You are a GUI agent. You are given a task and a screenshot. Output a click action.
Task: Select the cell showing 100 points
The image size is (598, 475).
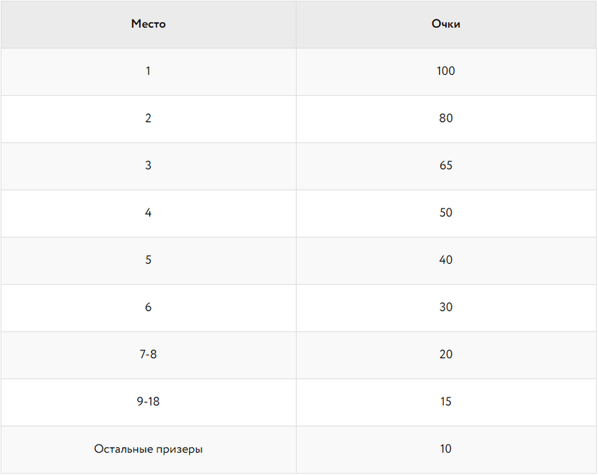click(446, 71)
